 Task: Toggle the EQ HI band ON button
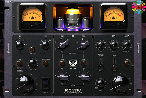click(84, 63)
